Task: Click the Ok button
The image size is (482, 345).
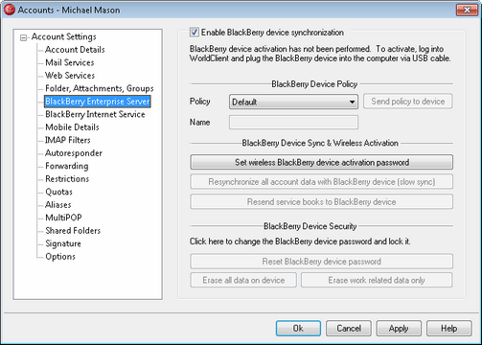Action: click(298, 329)
